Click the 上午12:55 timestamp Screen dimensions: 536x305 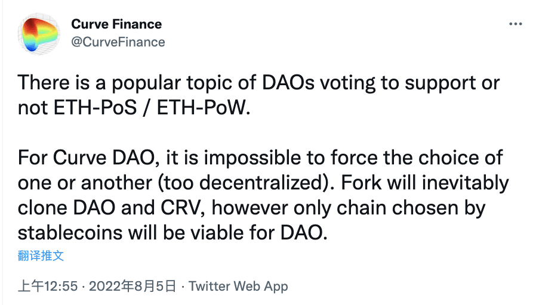click(48, 286)
